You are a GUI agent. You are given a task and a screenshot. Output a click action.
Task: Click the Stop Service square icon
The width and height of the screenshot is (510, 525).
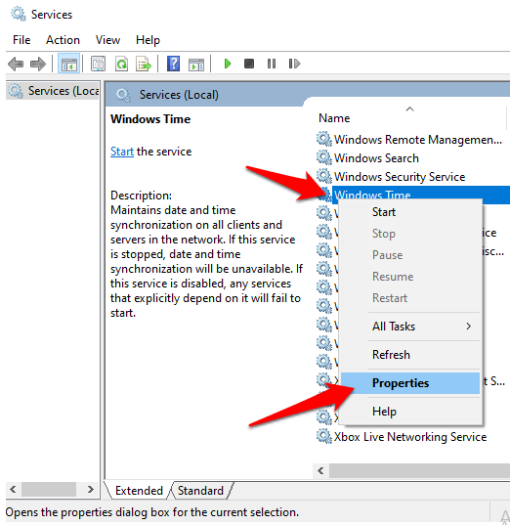(x=249, y=64)
